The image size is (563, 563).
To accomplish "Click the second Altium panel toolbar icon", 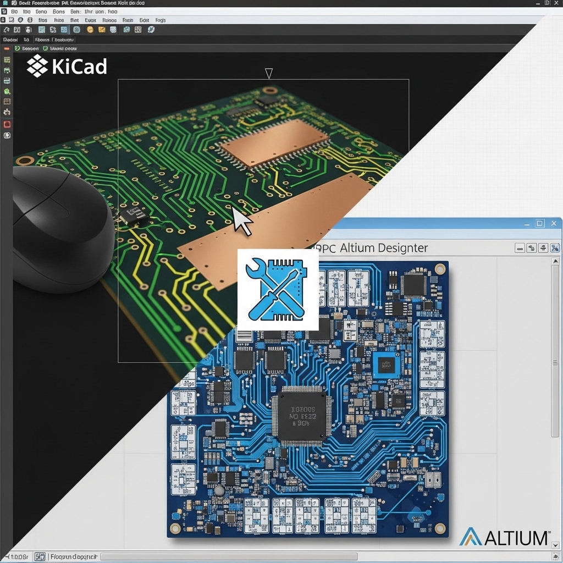I will click(532, 248).
